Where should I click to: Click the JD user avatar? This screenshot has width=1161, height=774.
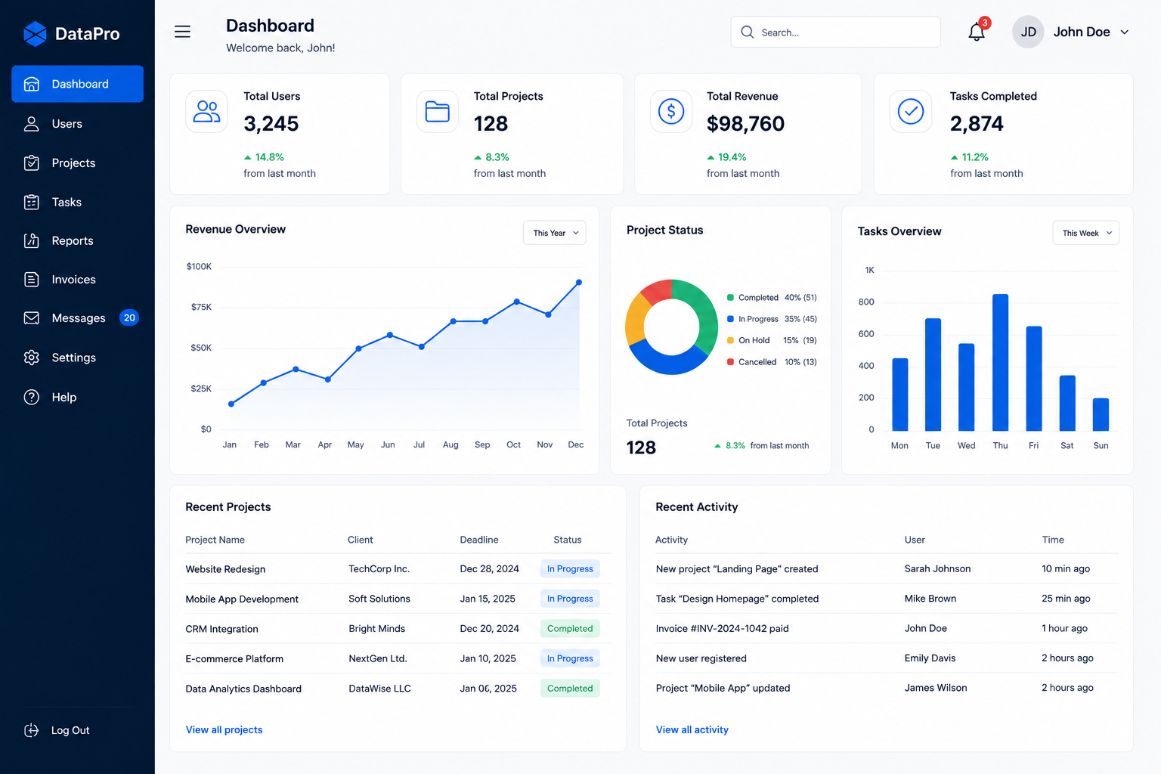coord(1028,32)
